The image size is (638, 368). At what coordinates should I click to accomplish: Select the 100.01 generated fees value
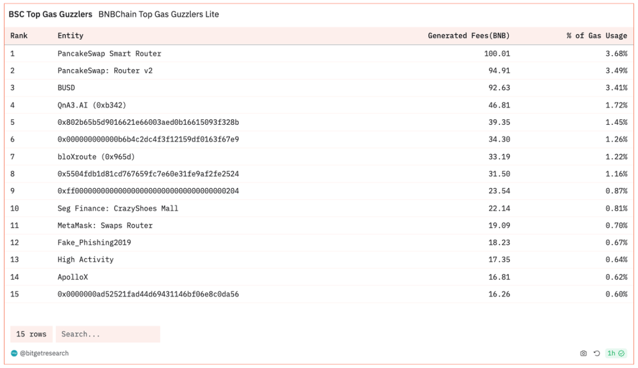(497, 54)
